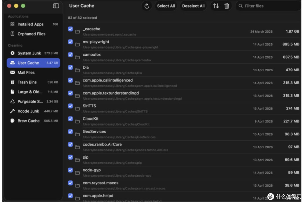Open Installed Apps in sidebar
304x203 pixels.
[x=33, y=24]
